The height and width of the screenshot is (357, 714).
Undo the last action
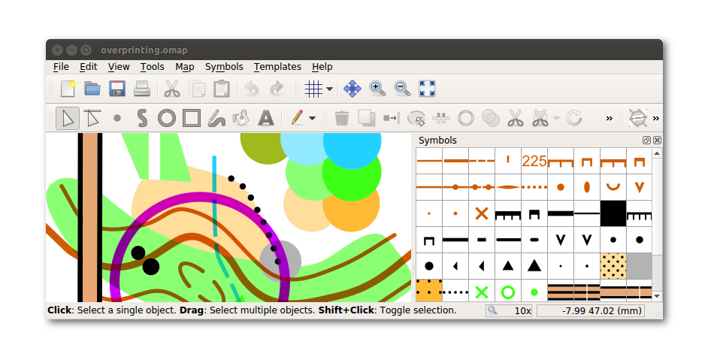pos(251,89)
